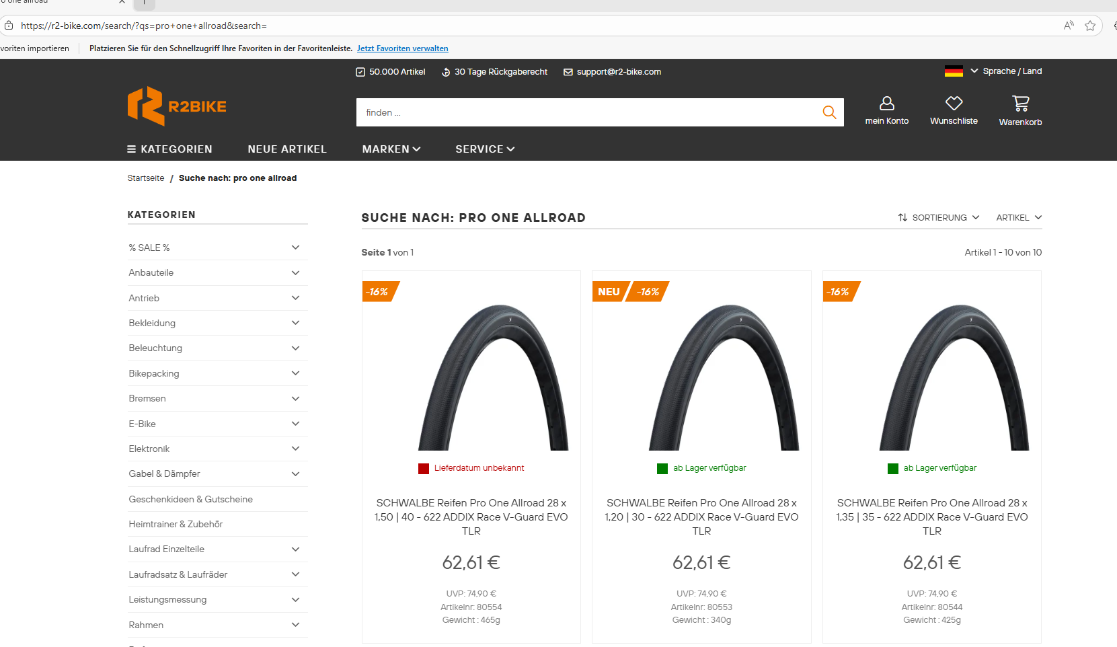
Task: Open the MARKEN menu
Action: click(391, 149)
